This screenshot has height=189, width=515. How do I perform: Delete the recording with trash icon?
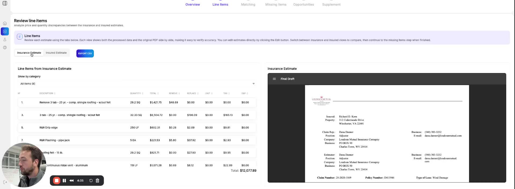point(98,181)
